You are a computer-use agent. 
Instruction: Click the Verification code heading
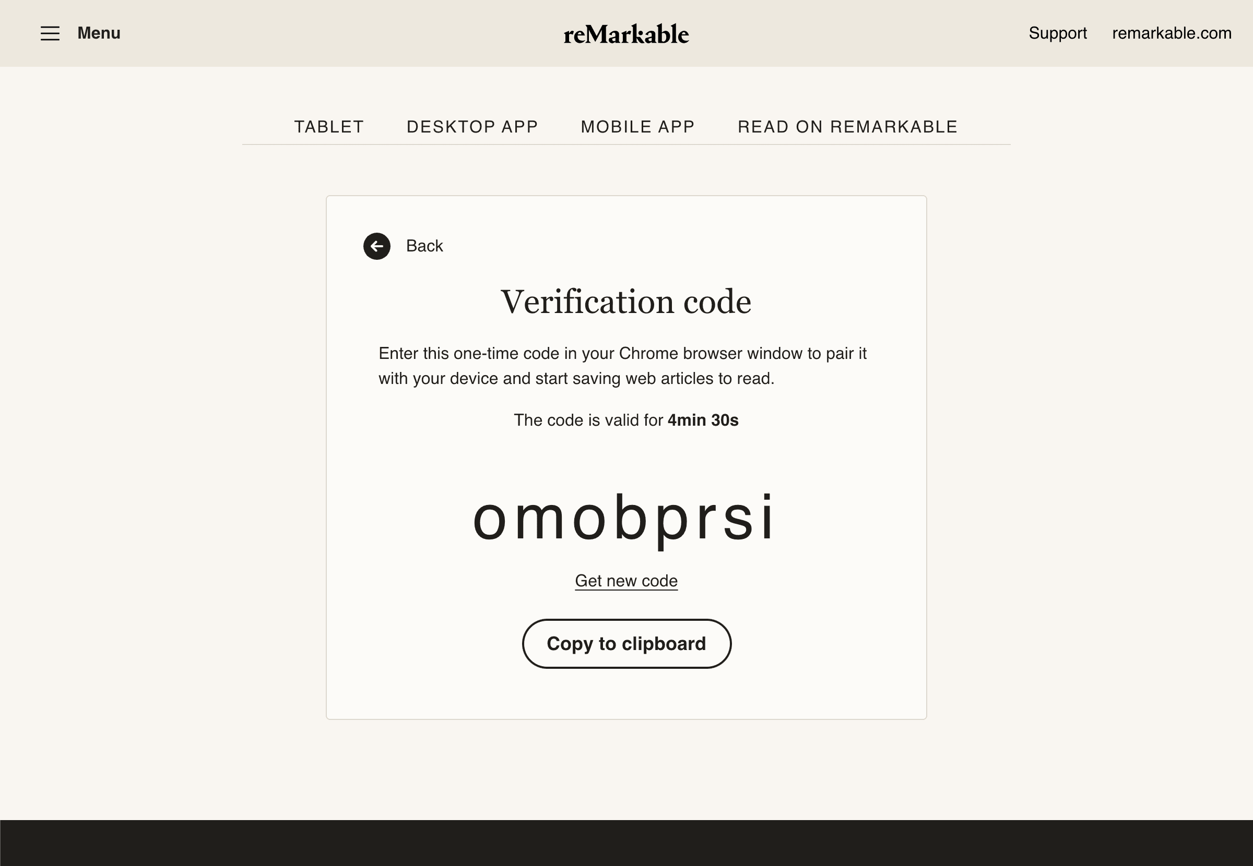click(x=626, y=301)
